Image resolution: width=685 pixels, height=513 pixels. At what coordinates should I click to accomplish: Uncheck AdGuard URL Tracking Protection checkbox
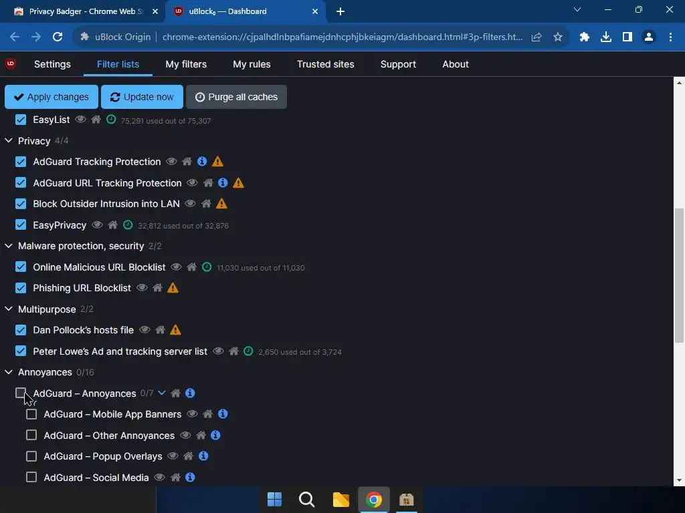pyautogui.click(x=21, y=182)
